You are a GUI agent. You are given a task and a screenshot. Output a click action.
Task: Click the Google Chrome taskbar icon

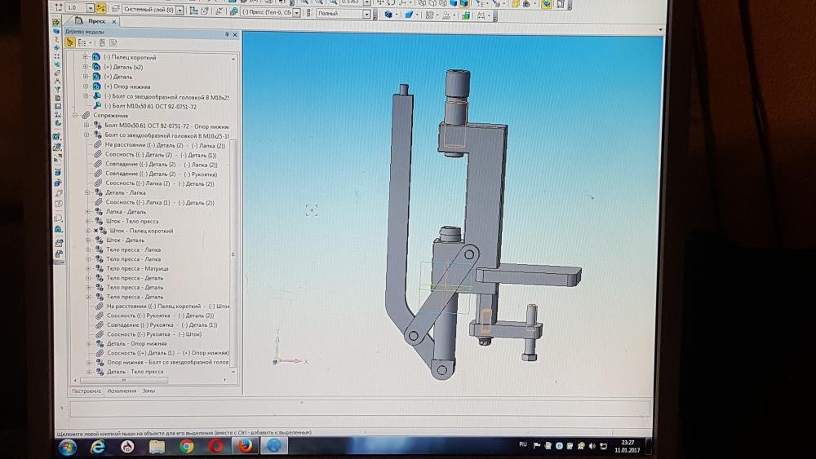click(x=186, y=447)
